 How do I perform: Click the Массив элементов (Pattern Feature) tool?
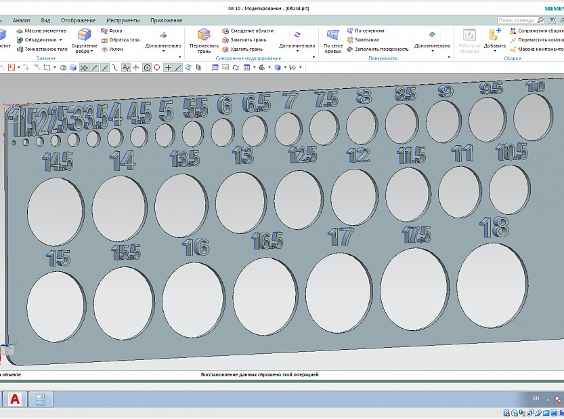41,31
